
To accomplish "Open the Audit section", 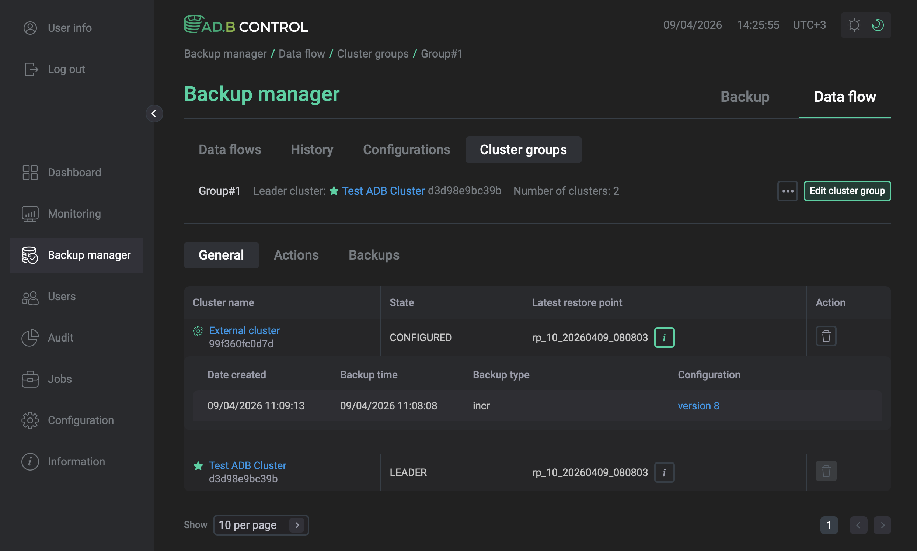I will (x=60, y=338).
